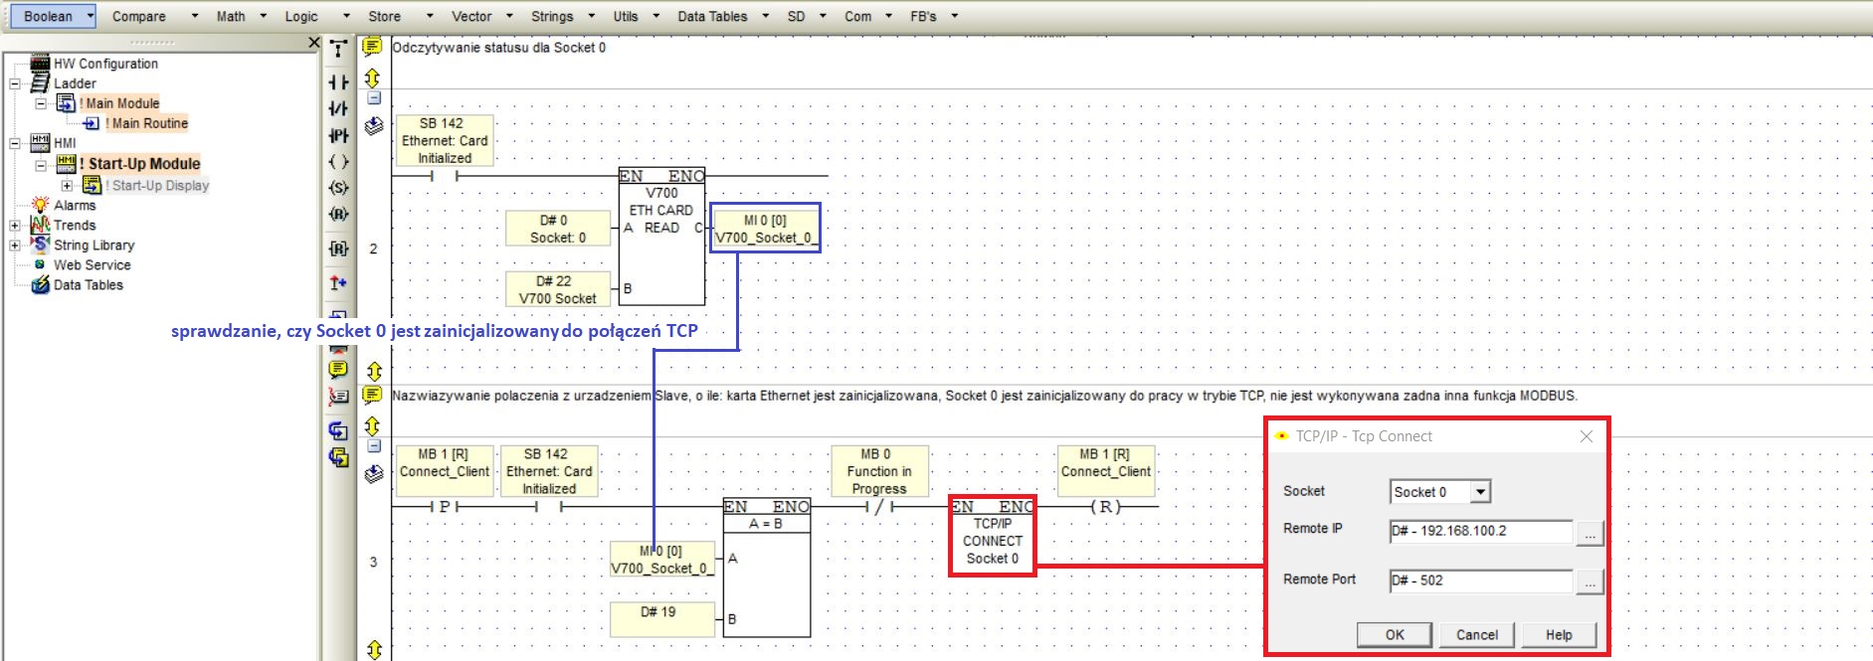Click the yellow comment tool in vertical toolbar
Image resolution: width=1873 pixels, height=661 pixels.
point(338,369)
